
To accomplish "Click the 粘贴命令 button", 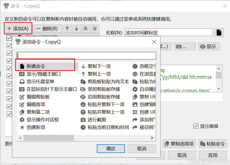I will coord(212,144).
